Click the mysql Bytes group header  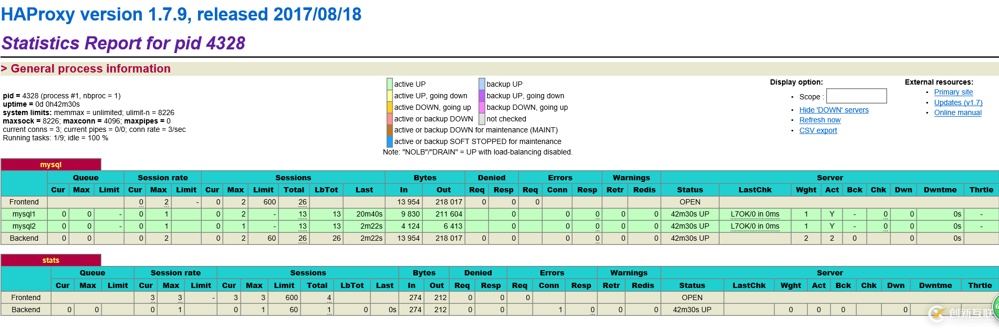click(x=425, y=178)
